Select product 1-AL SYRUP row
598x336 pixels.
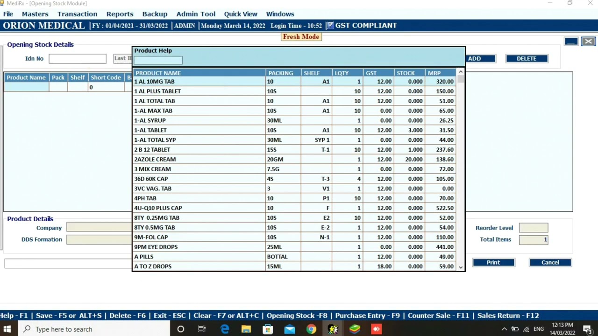[x=294, y=120]
